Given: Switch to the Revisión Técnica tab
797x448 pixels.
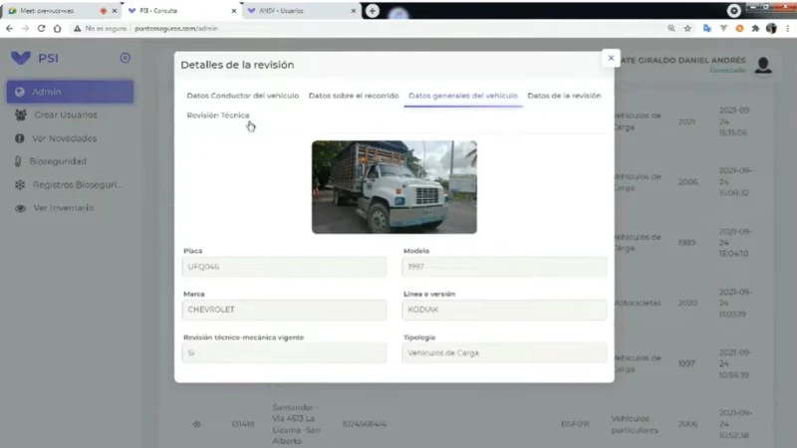Looking at the screenshot, I should [x=218, y=115].
